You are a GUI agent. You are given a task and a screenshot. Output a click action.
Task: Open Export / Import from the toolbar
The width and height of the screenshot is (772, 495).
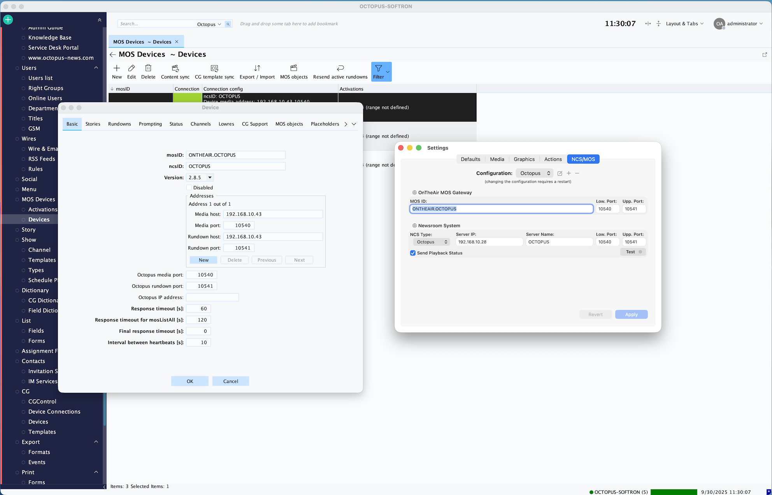tap(257, 72)
